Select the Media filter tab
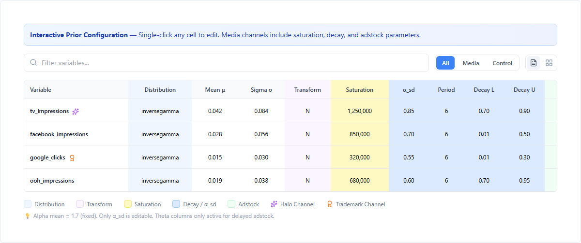This screenshot has width=581, height=243. click(x=471, y=63)
